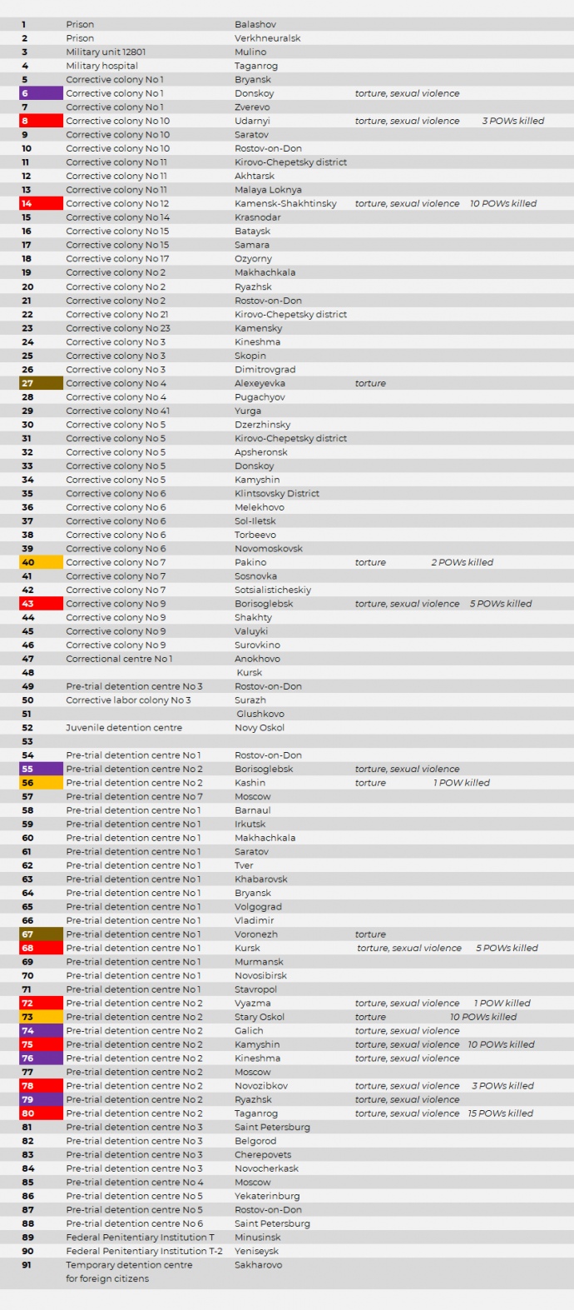Select the brown cell numbered 67
Image resolution: width=574 pixels, height=1310 pixels.
pyautogui.click(x=41, y=934)
